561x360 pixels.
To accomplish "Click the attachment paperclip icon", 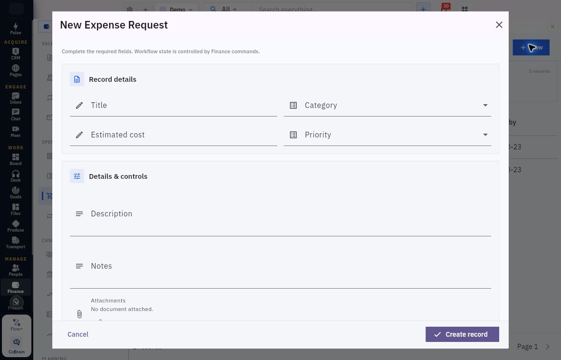I will tap(79, 314).
